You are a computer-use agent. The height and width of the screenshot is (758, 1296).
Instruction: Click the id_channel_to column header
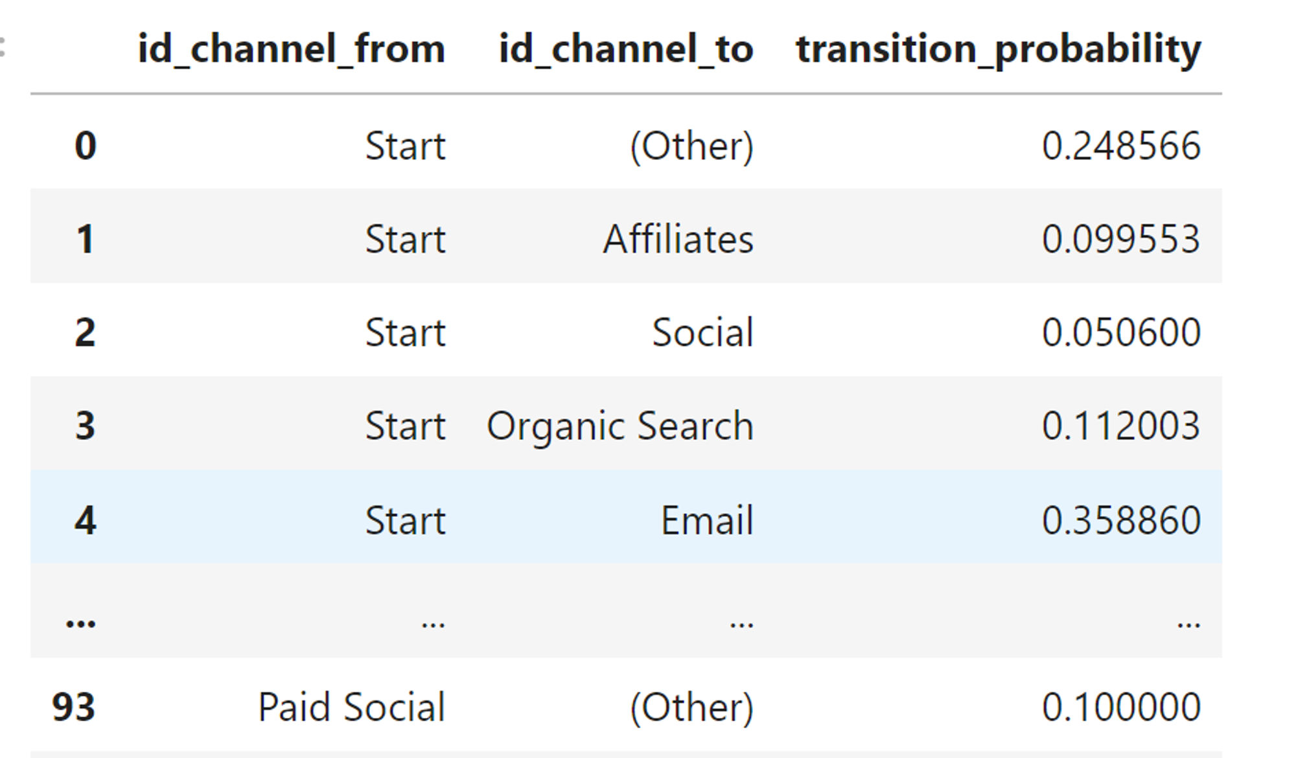pyautogui.click(x=626, y=50)
